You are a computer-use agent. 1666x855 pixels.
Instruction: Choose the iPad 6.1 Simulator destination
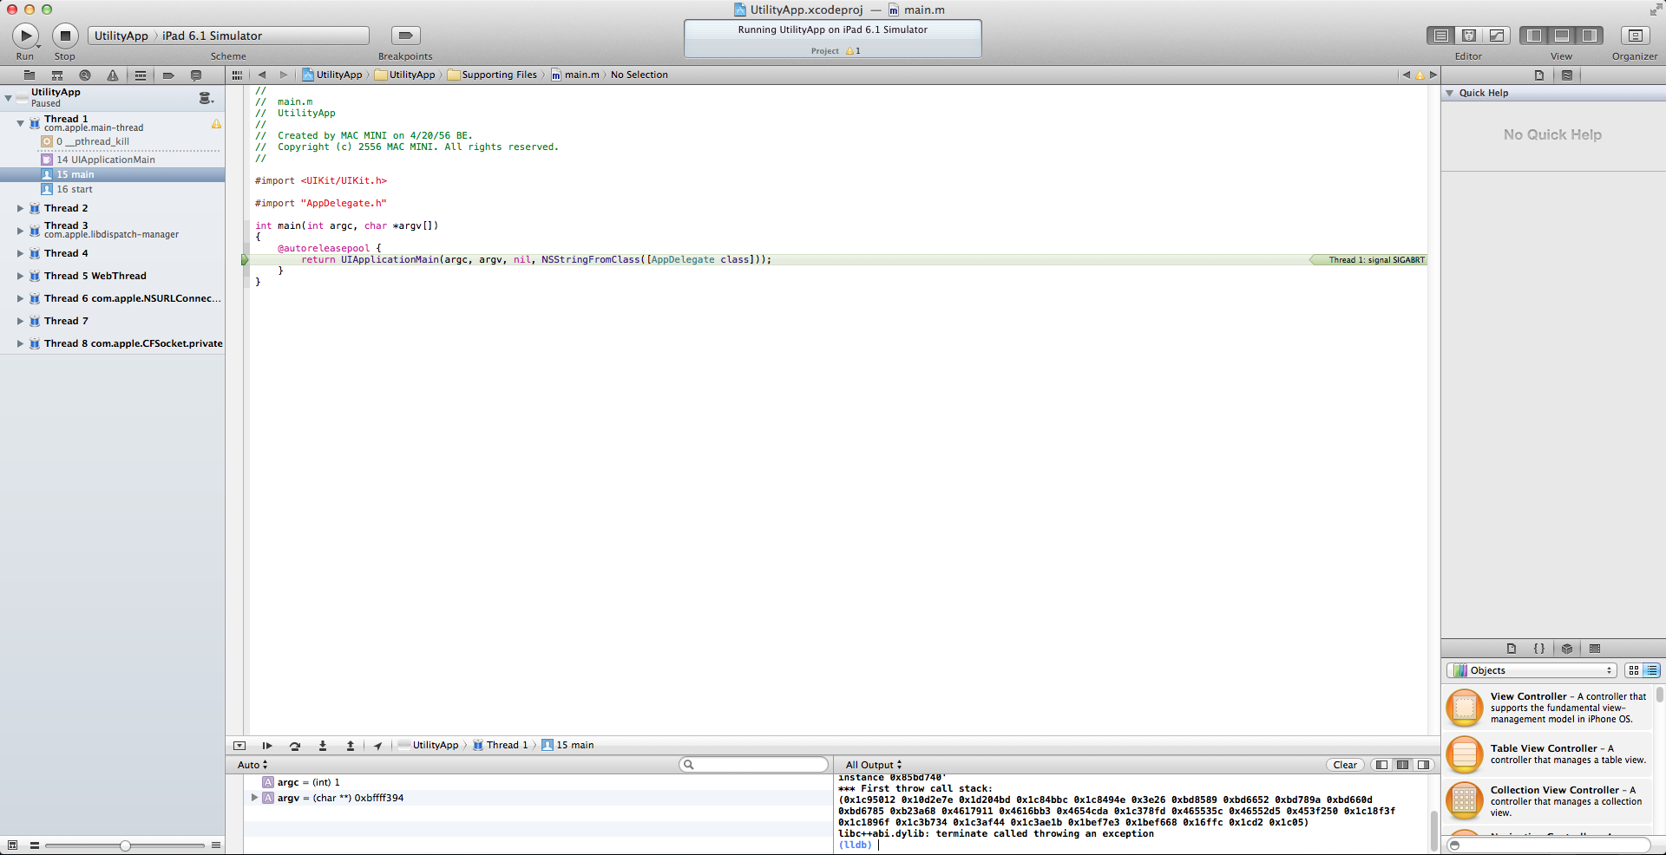[x=212, y=36]
